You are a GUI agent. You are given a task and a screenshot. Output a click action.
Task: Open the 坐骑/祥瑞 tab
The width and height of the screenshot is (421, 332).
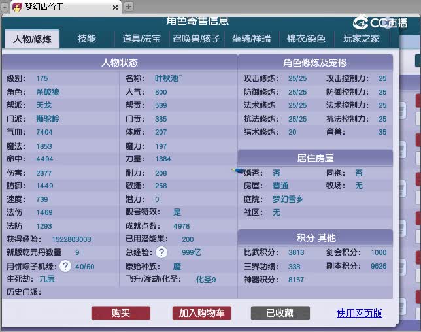tap(251, 39)
